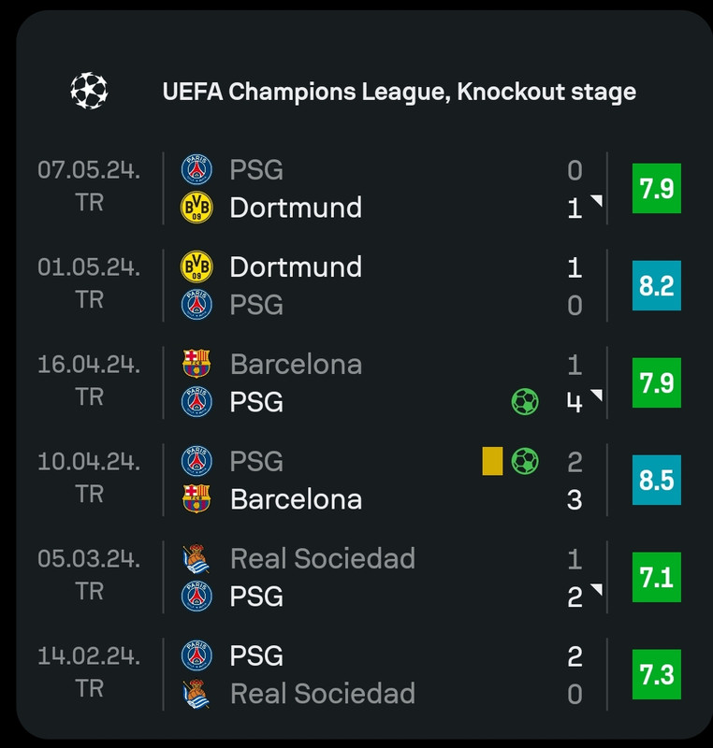The image size is (713, 748).
Task: Click Real Sociedad crest in 14.02.24 match
Action: coord(196,694)
